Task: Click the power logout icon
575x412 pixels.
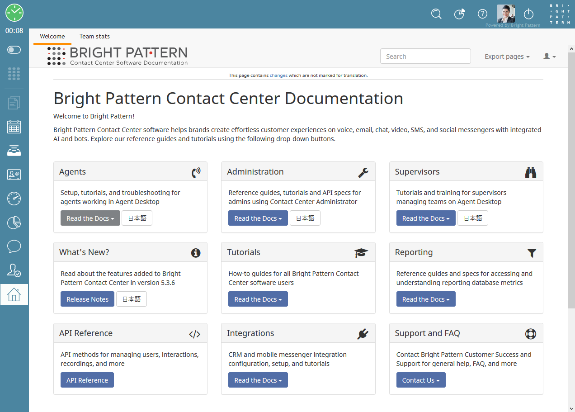Action: click(x=528, y=14)
